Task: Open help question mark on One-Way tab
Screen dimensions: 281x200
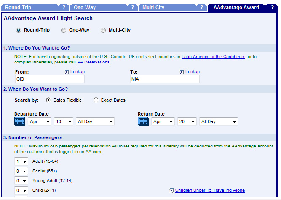Action: 133,8
